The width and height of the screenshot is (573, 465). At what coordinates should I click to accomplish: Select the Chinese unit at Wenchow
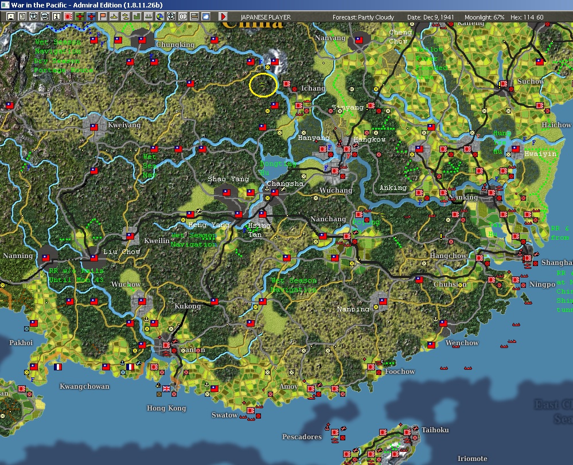[443, 323]
